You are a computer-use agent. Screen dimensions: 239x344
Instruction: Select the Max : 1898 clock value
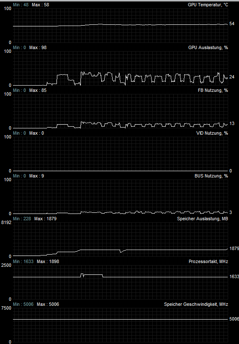[x=48, y=261]
